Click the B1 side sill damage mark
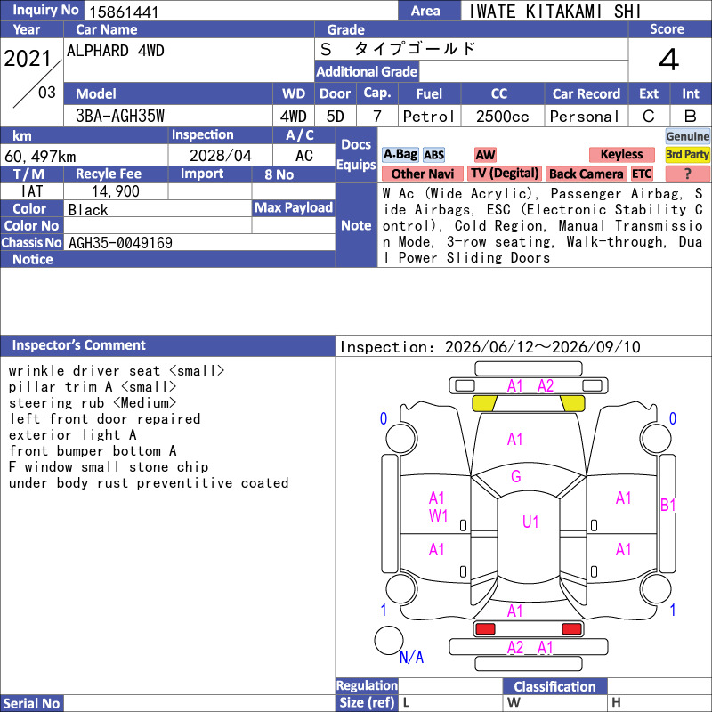The width and height of the screenshot is (712, 712). pos(668,505)
